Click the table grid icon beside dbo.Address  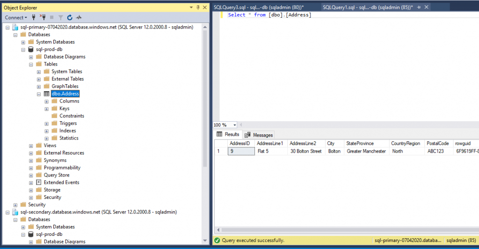coord(46,94)
